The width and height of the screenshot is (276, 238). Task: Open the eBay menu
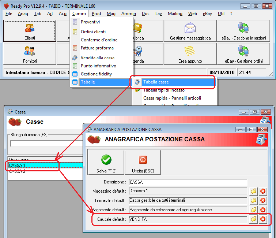point(207,14)
